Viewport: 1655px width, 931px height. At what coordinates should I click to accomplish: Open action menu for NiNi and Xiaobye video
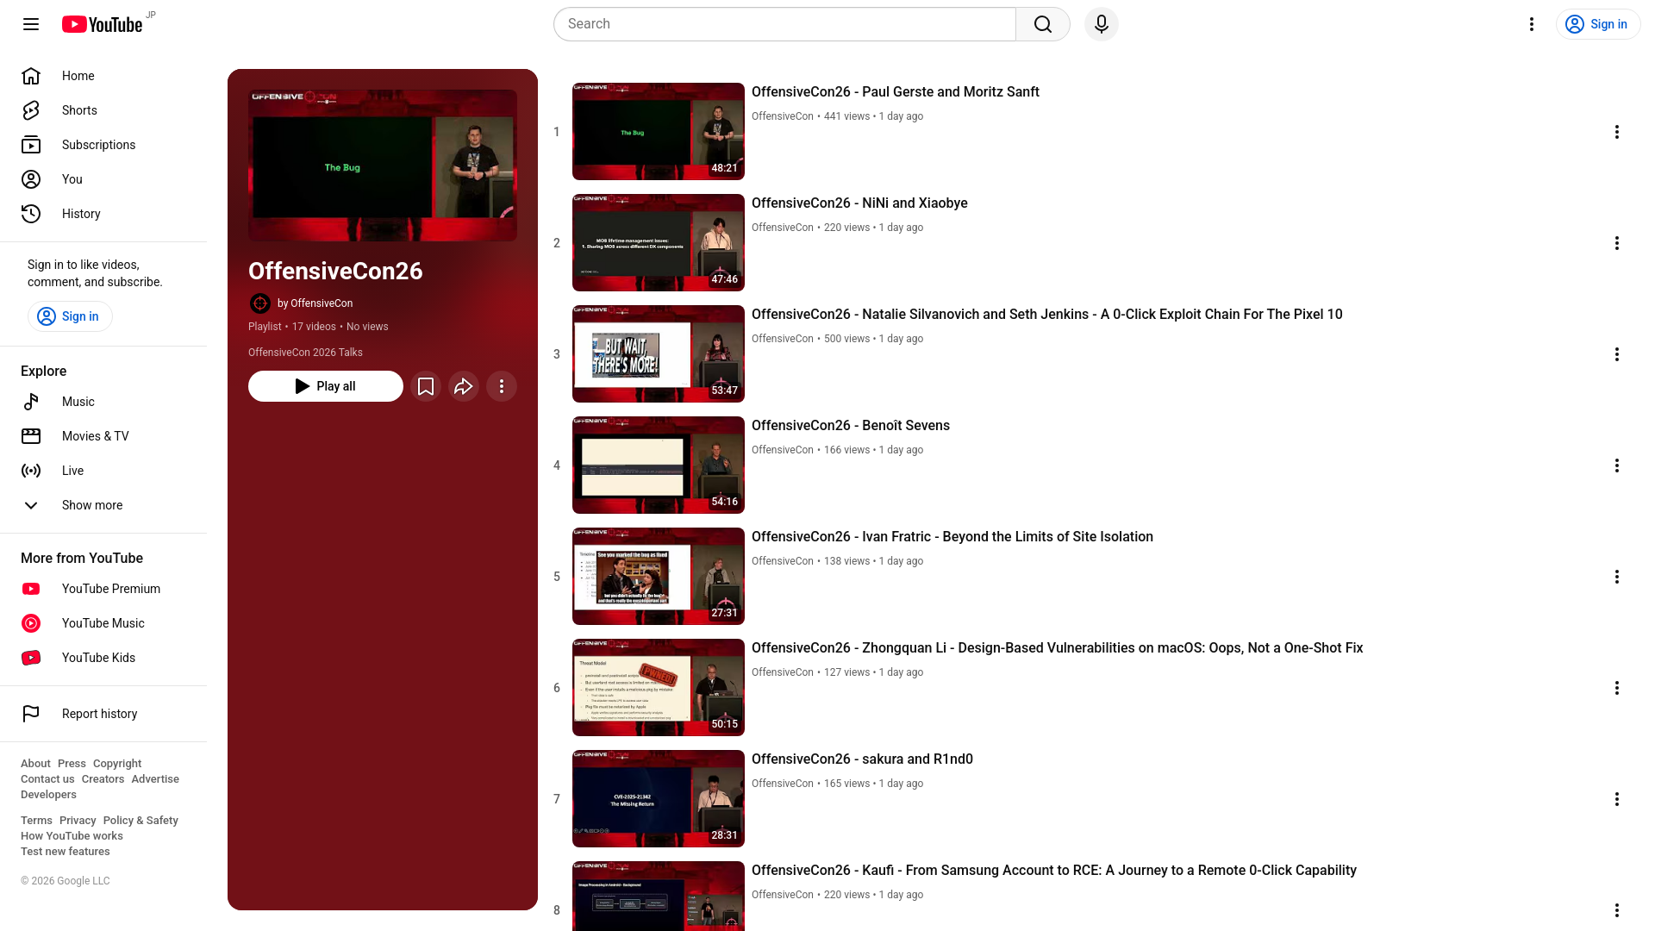click(x=1617, y=243)
